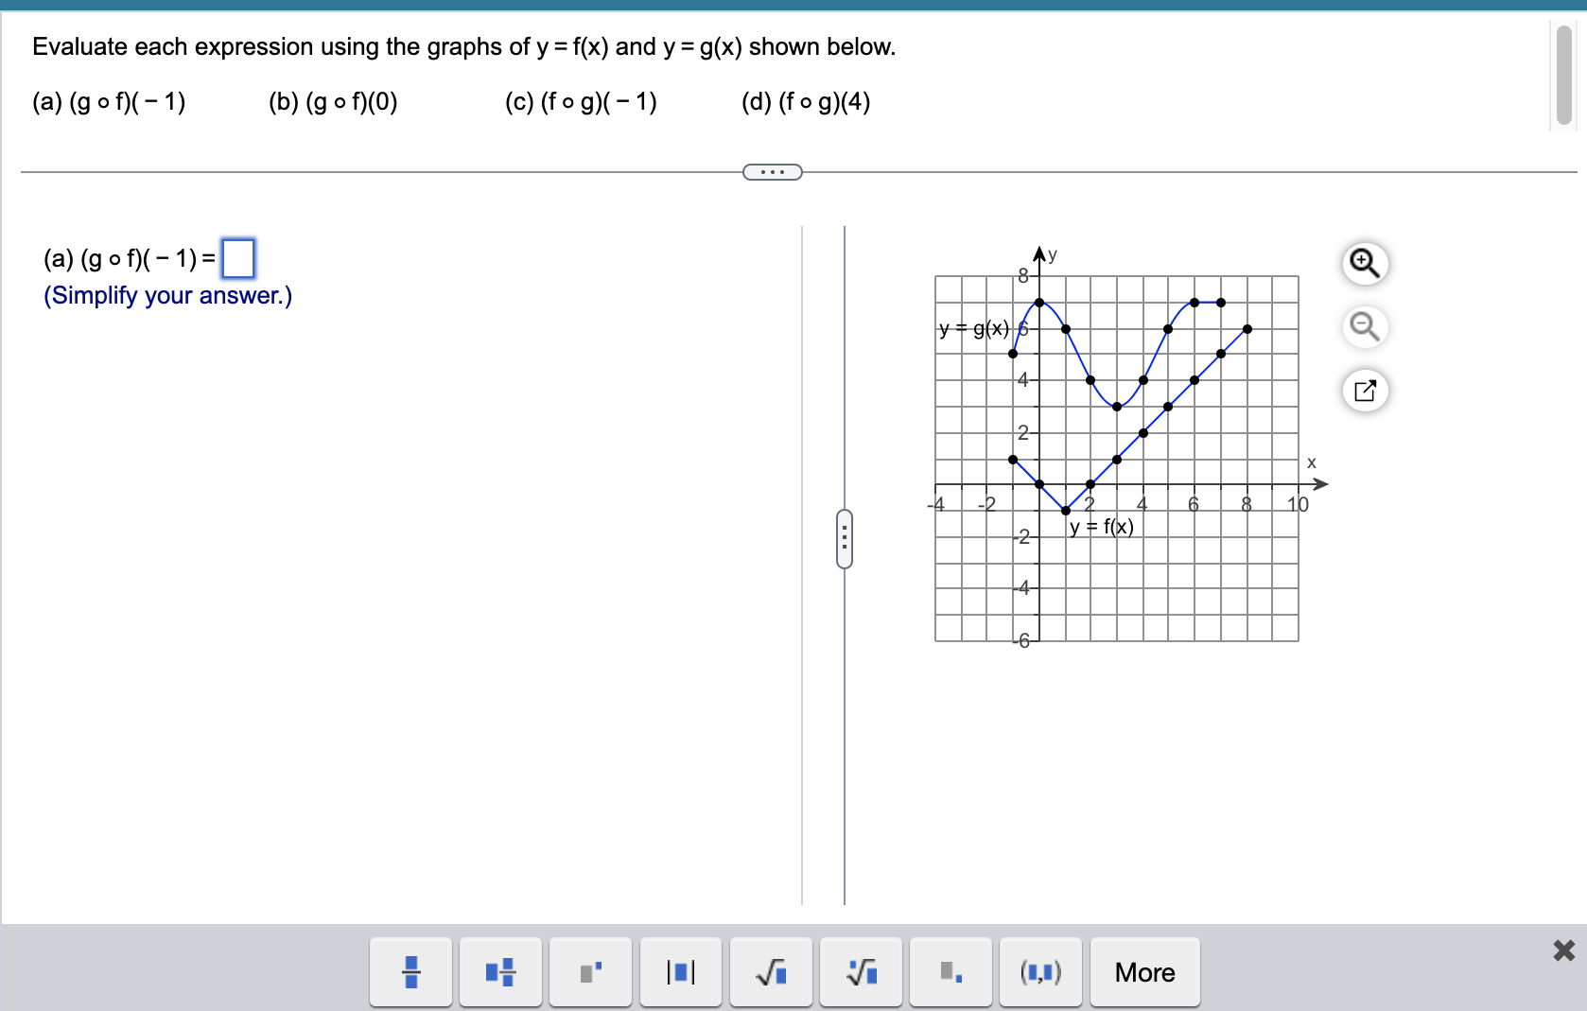
Task: Insert a square root symbol
Action: 770,971
